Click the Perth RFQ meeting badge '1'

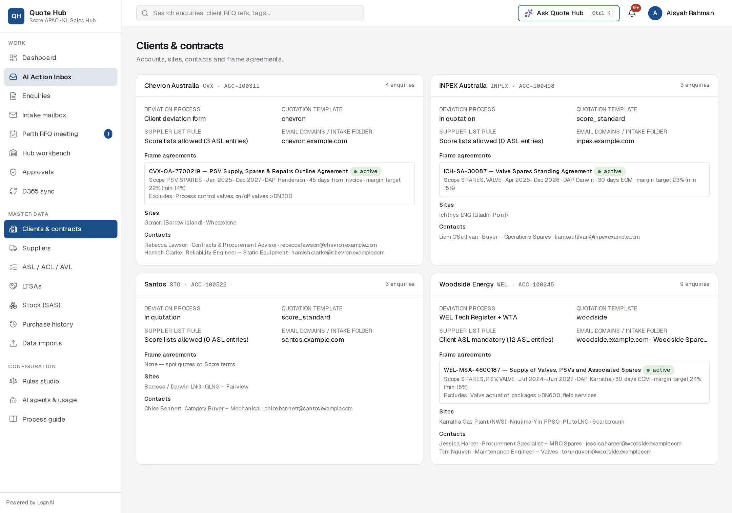[x=108, y=134]
